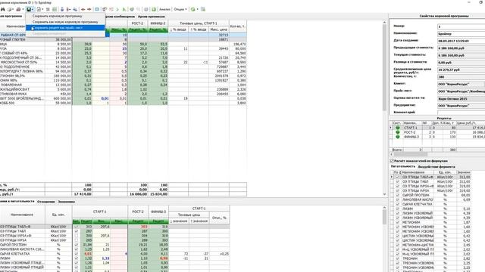This screenshot has height=272, width=485.
Task: Toggle balance checkbox for СЫРАЯ КЛЕТЧАТКА row
Action: (x=77, y=254)
